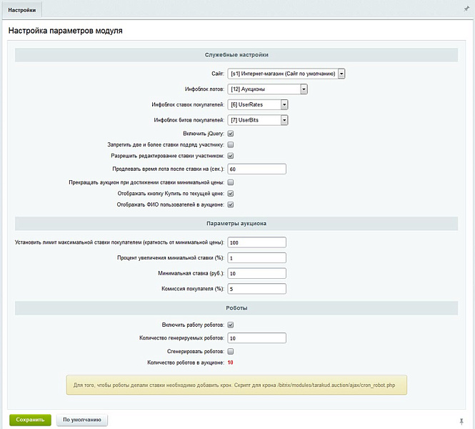The width and height of the screenshot is (475, 429).
Task: Toggle 'Отображать кнопку Купить по текущей цене'
Action: click(231, 193)
